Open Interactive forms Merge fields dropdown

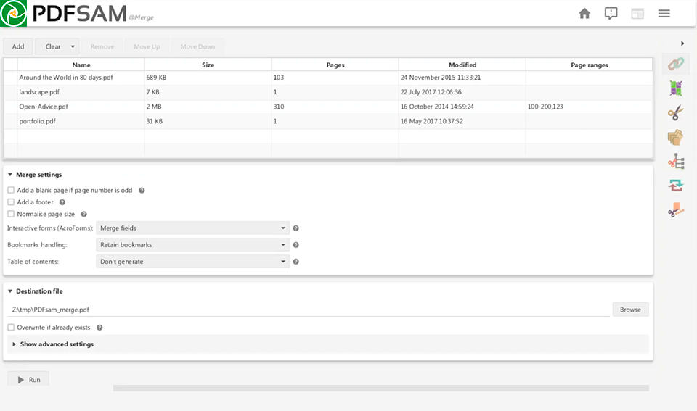[192, 228]
